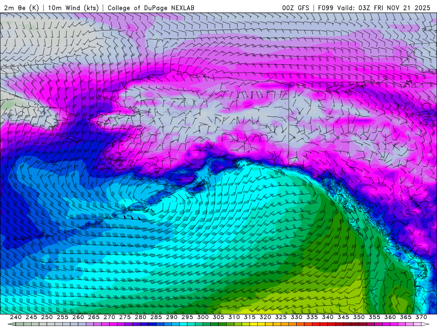Image resolution: width=437 pixels, height=327 pixels.
Task: Click the 350 scale label
Action: [359, 317]
